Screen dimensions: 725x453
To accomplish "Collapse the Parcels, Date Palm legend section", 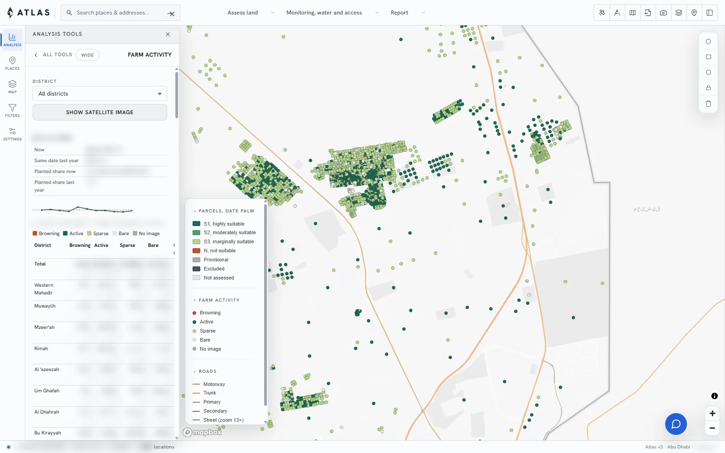I will pyautogui.click(x=223, y=211).
